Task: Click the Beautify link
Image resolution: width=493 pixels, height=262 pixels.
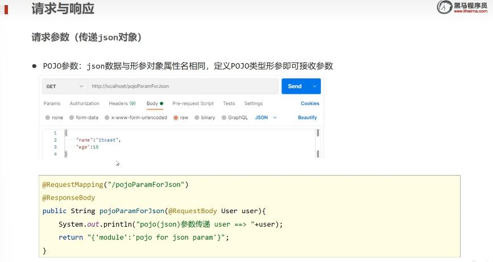Action: point(307,118)
